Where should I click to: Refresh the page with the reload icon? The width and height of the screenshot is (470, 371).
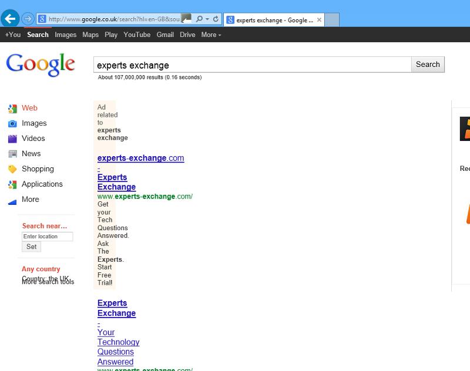pos(216,19)
